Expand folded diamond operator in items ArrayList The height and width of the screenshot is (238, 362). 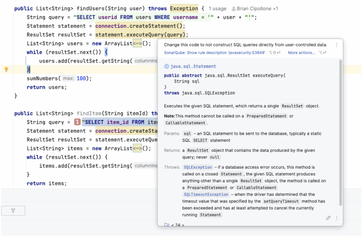(137, 148)
